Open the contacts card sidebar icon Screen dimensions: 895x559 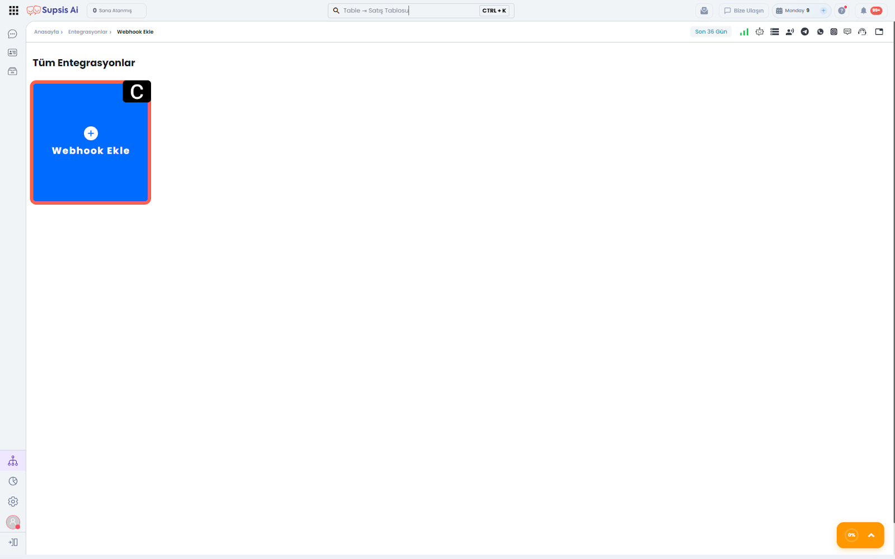[x=12, y=53]
